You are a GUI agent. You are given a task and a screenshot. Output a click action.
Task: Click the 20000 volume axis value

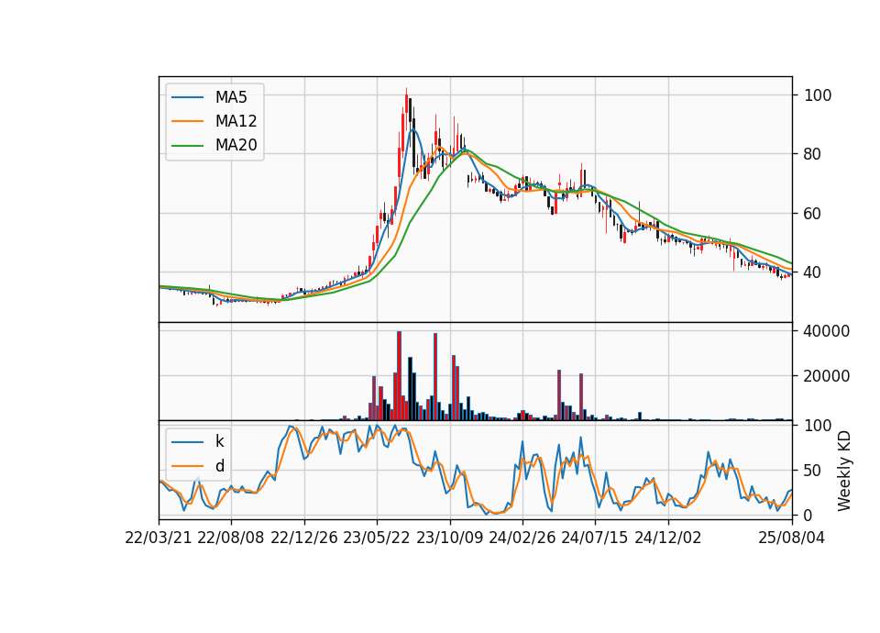tap(826, 376)
